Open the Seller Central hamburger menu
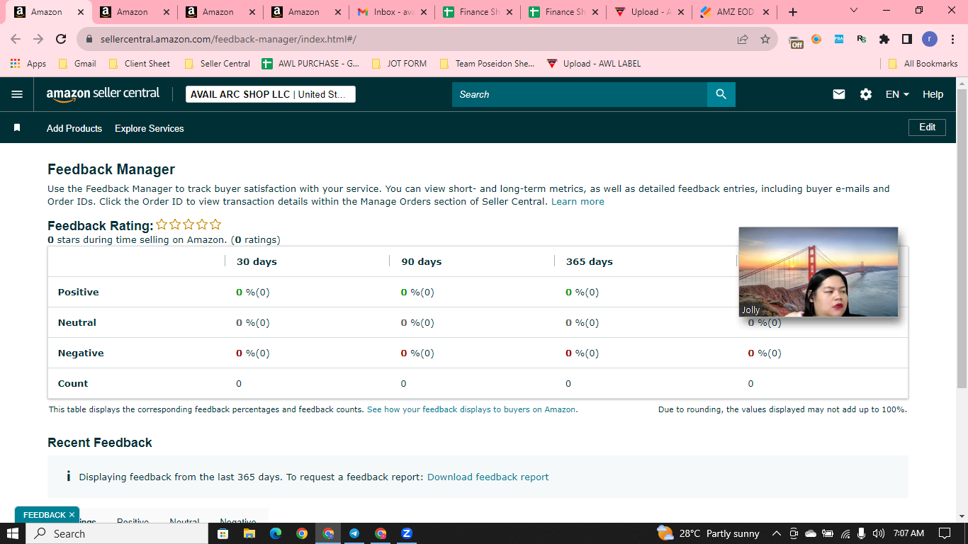Viewport: 968px width, 544px height. click(x=17, y=94)
